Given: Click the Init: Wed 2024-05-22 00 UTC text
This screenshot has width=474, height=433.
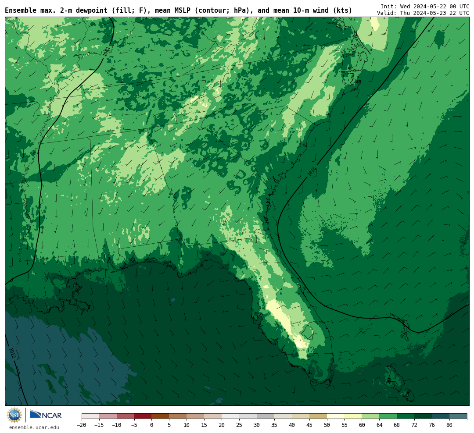Looking at the screenshot, I should 425,6.
